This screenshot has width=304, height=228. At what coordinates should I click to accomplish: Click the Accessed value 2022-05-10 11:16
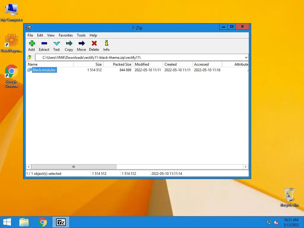(207, 70)
